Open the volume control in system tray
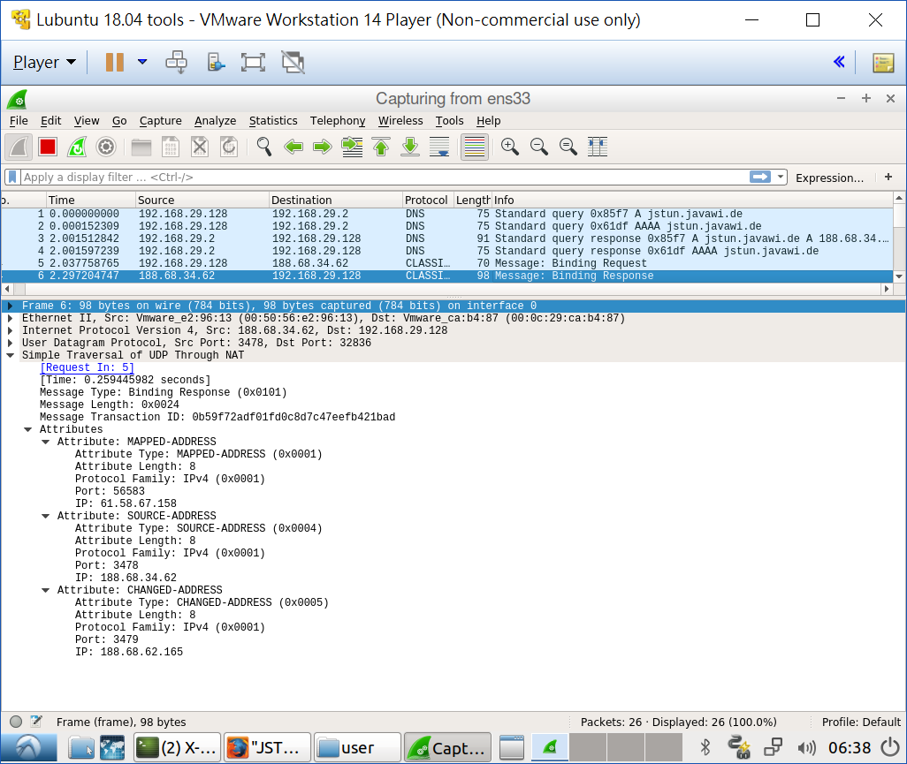 coord(805,748)
